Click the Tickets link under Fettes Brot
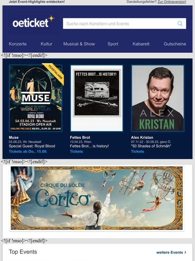 click(x=76, y=151)
